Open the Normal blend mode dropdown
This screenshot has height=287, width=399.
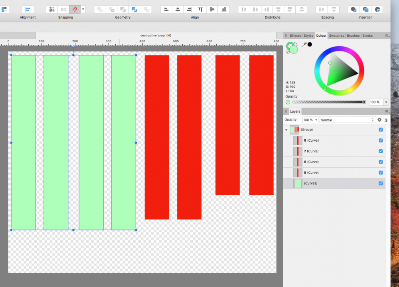[348, 120]
